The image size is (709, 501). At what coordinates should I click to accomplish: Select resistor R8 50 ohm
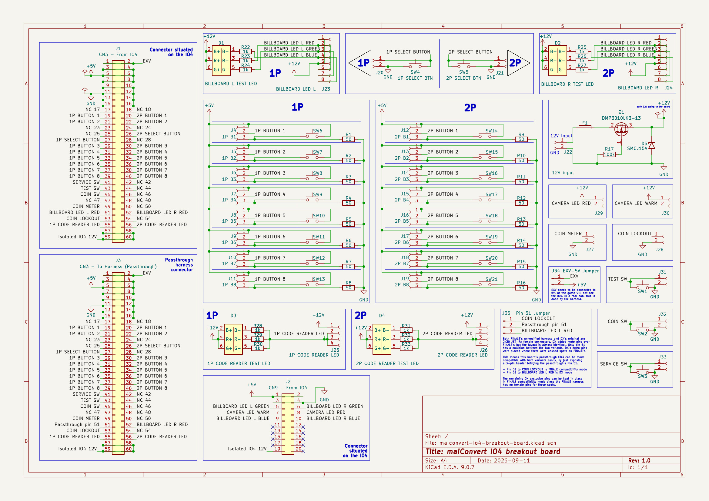(348, 288)
